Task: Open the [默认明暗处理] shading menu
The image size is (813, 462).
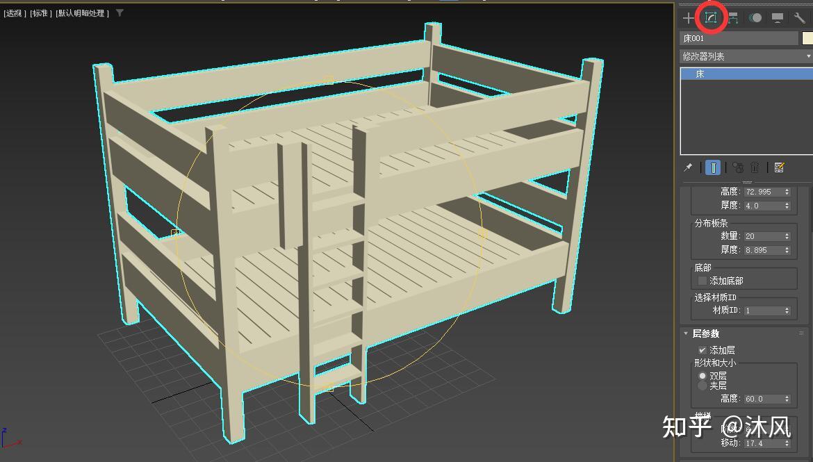Action: 83,13
